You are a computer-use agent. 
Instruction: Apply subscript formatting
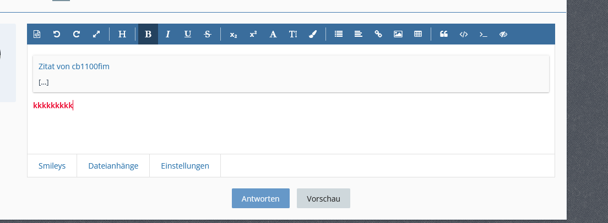(234, 34)
